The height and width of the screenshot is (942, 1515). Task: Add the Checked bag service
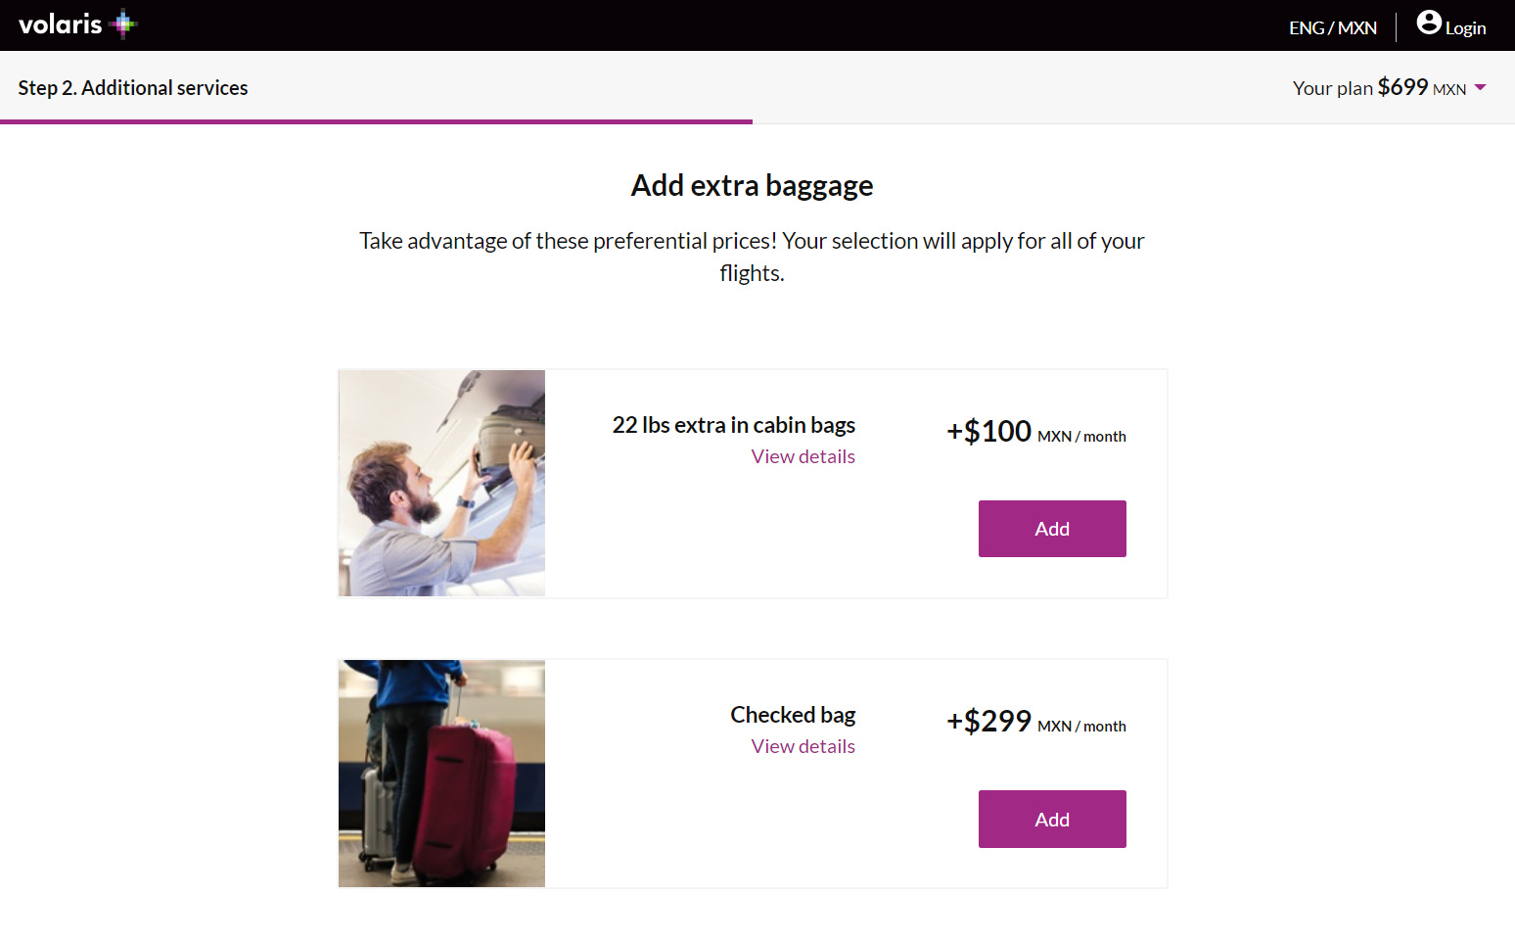[x=1052, y=819]
